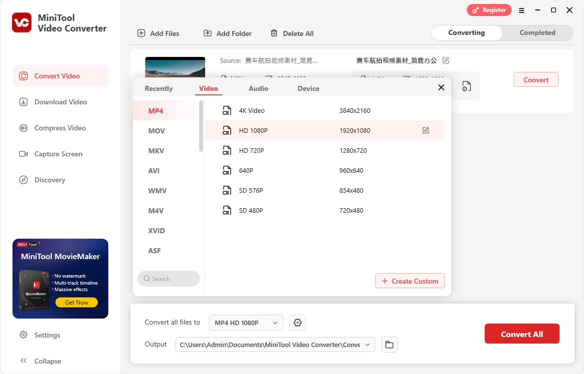Open the Capture Screen feature

(58, 154)
